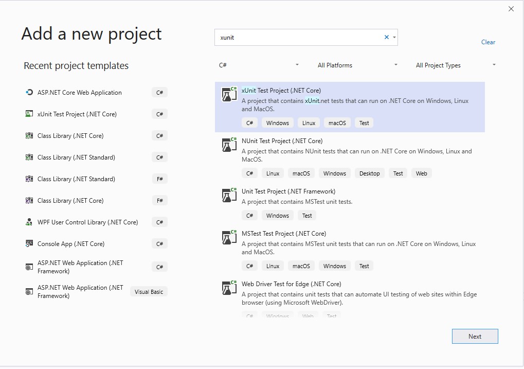Click the Visual Basic language tag
The width and height of the screenshot is (524, 369).
pos(149,292)
